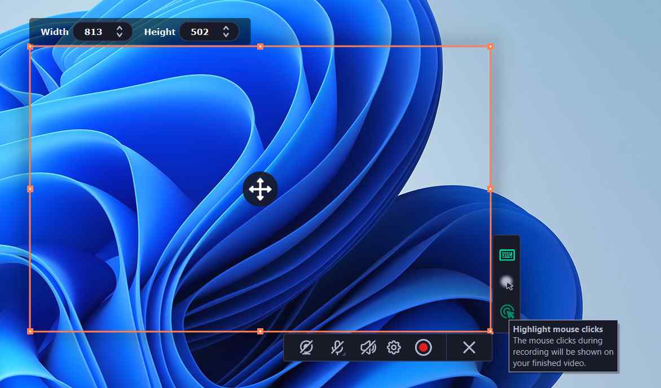Toggle system audio speaker icon
Viewport: 661px width, 388px height.
[368, 347]
